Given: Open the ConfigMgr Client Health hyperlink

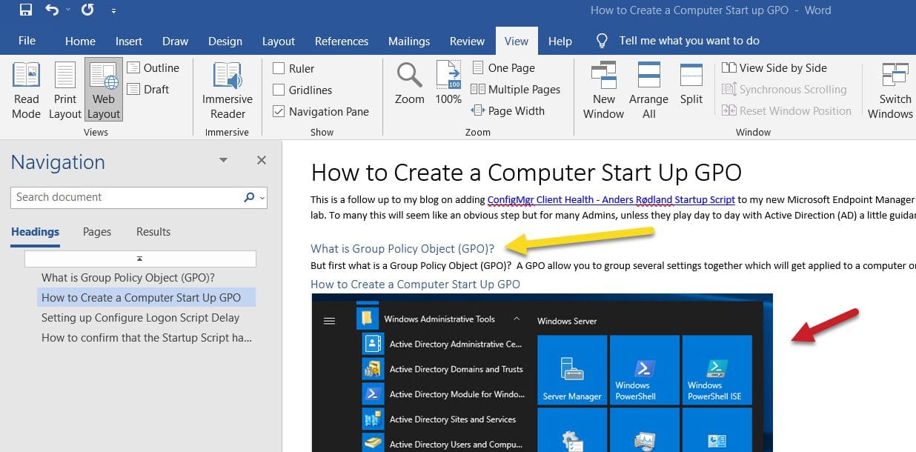Looking at the screenshot, I should pyautogui.click(x=611, y=199).
